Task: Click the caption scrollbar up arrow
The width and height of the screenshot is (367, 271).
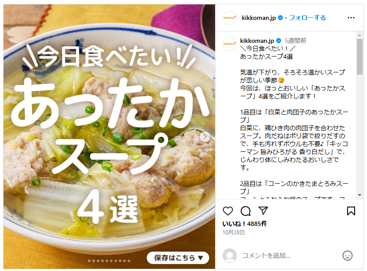Action: (359, 36)
